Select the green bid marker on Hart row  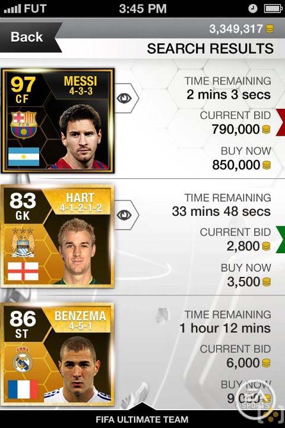(x=281, y=240)
